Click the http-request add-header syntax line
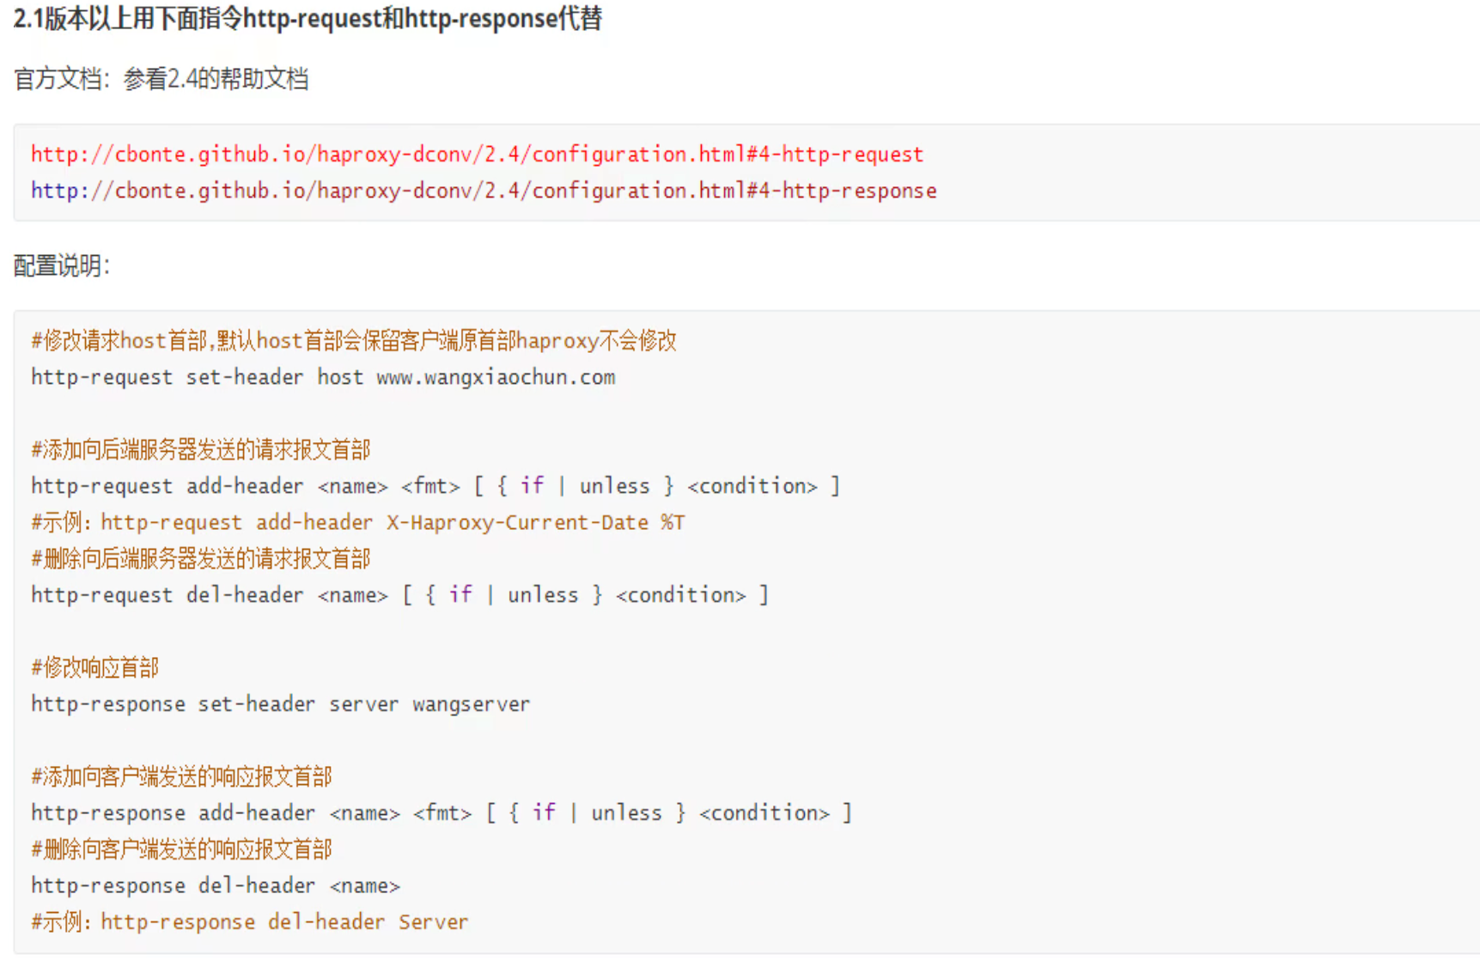 pos(435,486)
